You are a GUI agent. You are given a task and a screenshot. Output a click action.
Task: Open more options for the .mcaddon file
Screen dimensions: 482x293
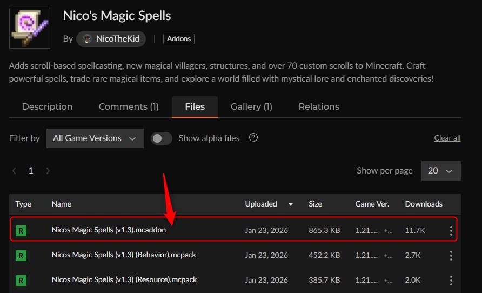pyautogui.click(x=451, y=231)
